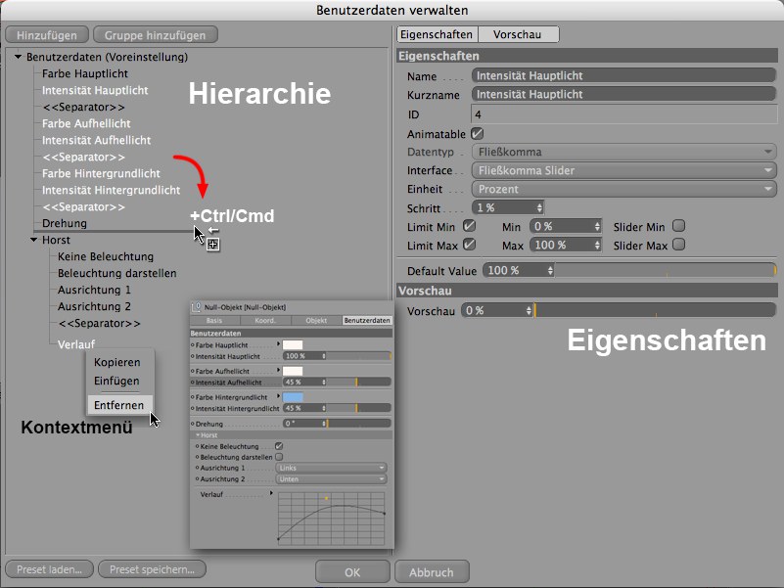Screen dimensions: 784x588
Task: Confirm the dialog with OK
Action: [352, 572]
